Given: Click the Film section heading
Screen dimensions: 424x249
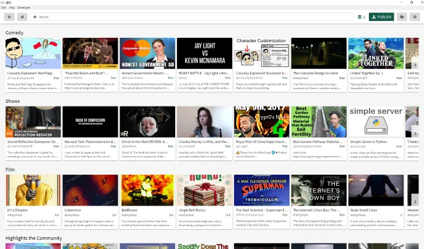Looking at the screenshot, I should (10, 170).
